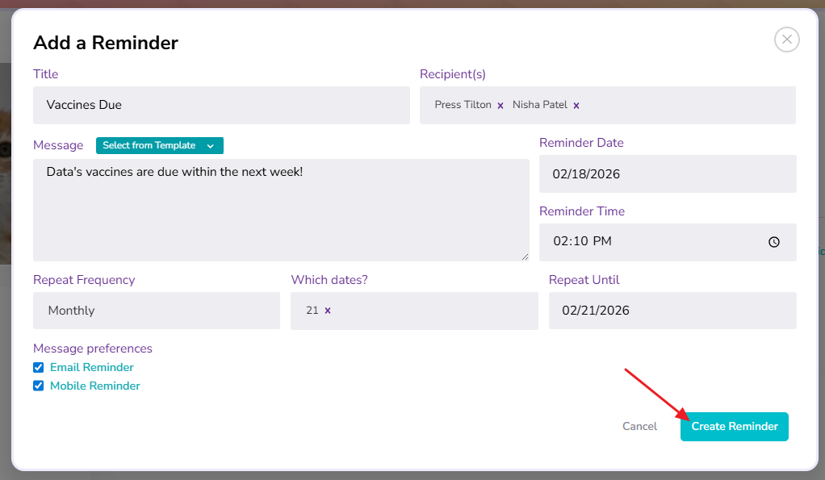Image resolution: width=825 pixels, height=480 pixels.
Task: Remove date 21 from Which dates
Action: 328,311
